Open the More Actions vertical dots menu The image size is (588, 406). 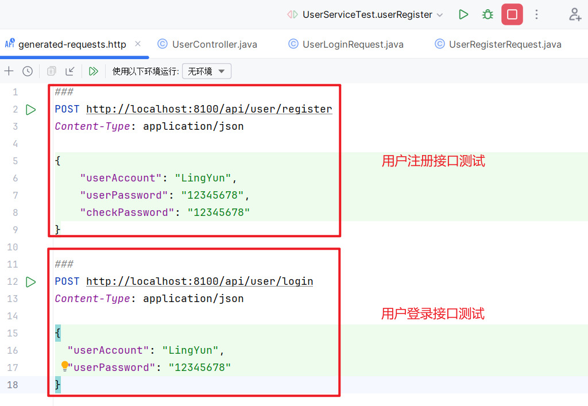(x=536, y=15)
